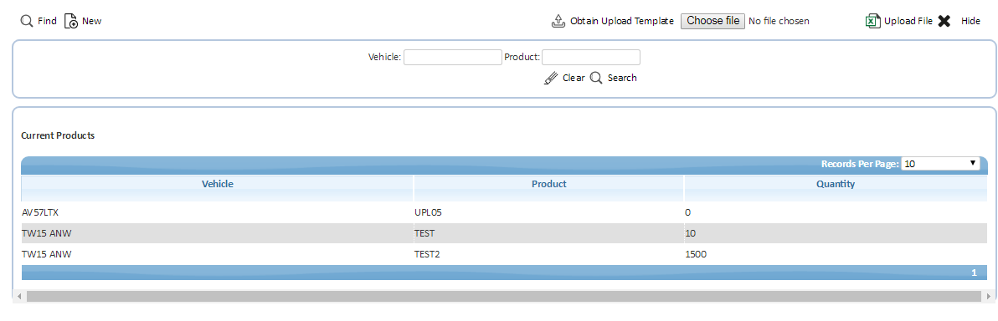Go to page 1 in pager

tap(974, 273)
